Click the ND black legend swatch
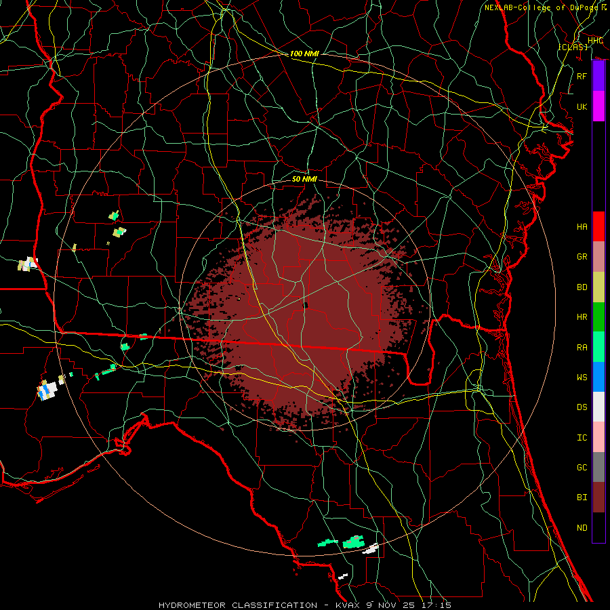Viewport: 610px width, 610px height. [x=598, y=527]
